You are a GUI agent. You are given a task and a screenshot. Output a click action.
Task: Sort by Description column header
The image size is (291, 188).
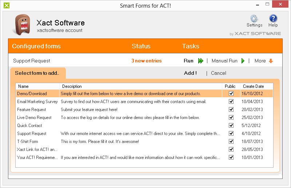(141, 86)
